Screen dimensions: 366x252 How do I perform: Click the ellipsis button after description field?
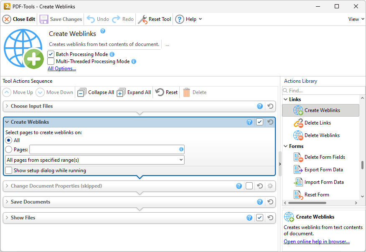point(168,45)
